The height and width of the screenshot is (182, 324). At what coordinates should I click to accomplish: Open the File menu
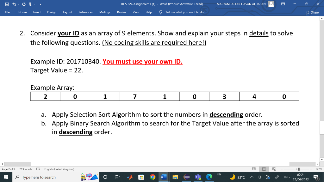tap(7, 12)
